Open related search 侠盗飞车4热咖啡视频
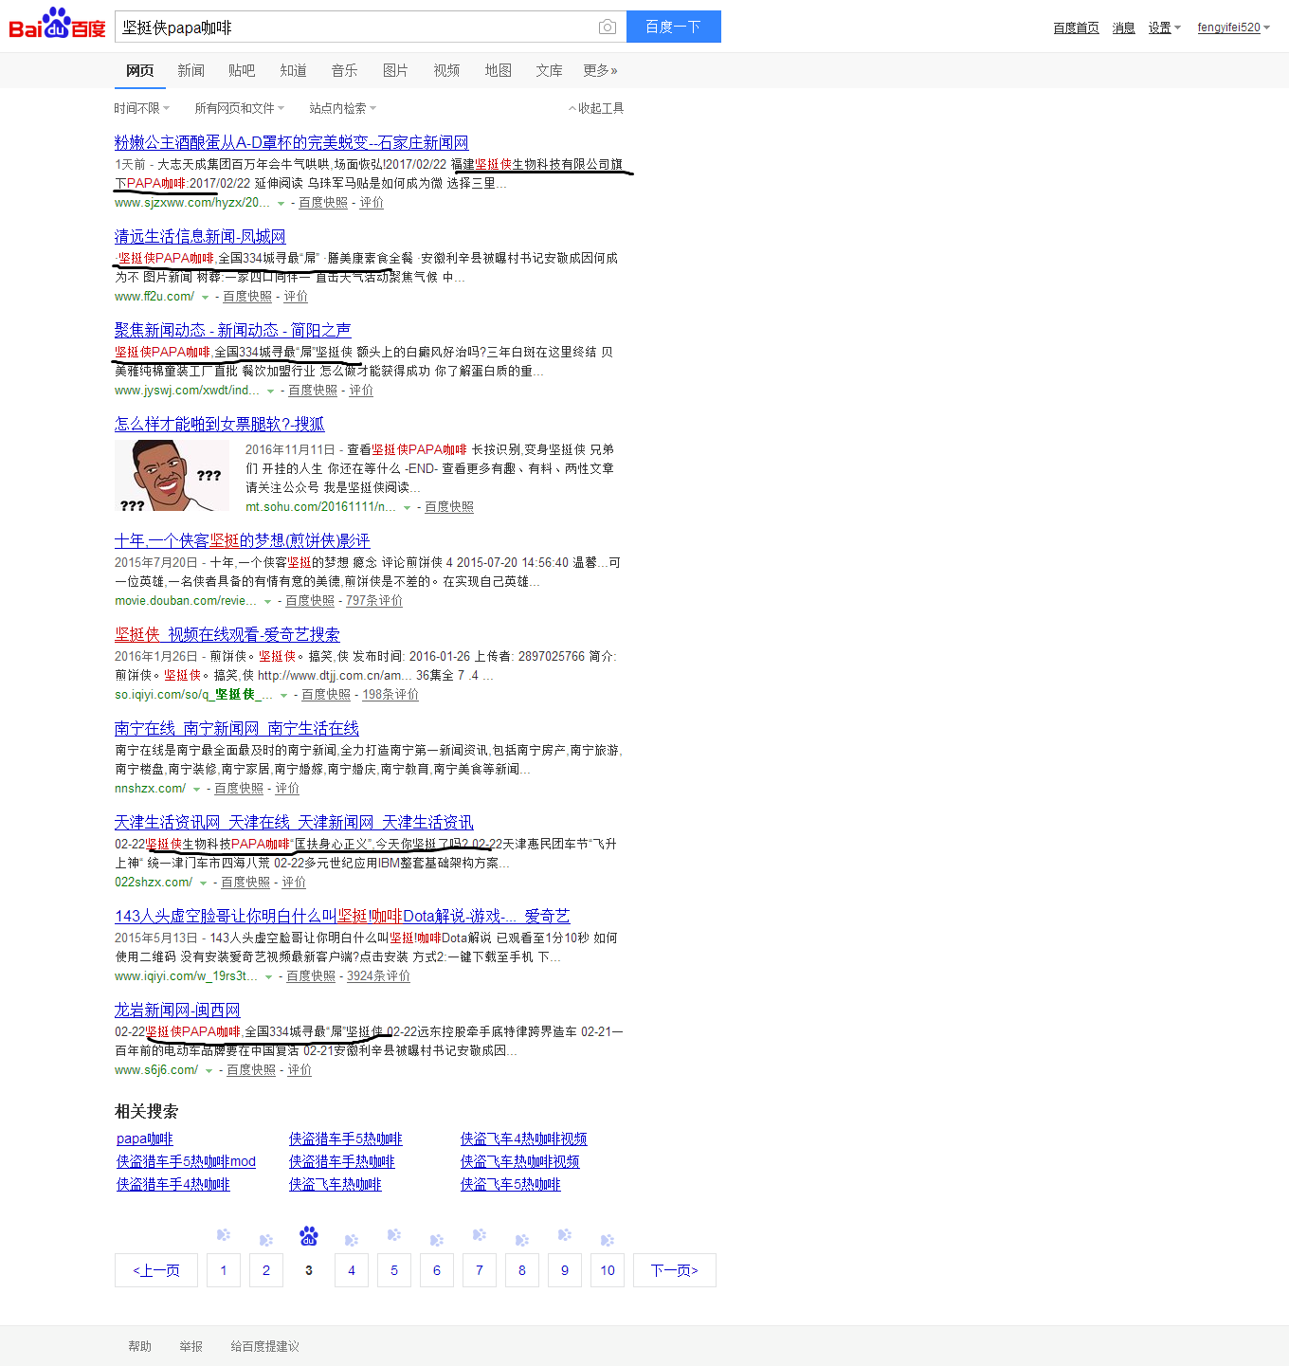 coord(523,1138)
